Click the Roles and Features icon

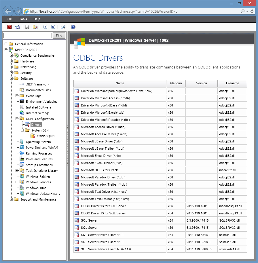click(22, 159)
